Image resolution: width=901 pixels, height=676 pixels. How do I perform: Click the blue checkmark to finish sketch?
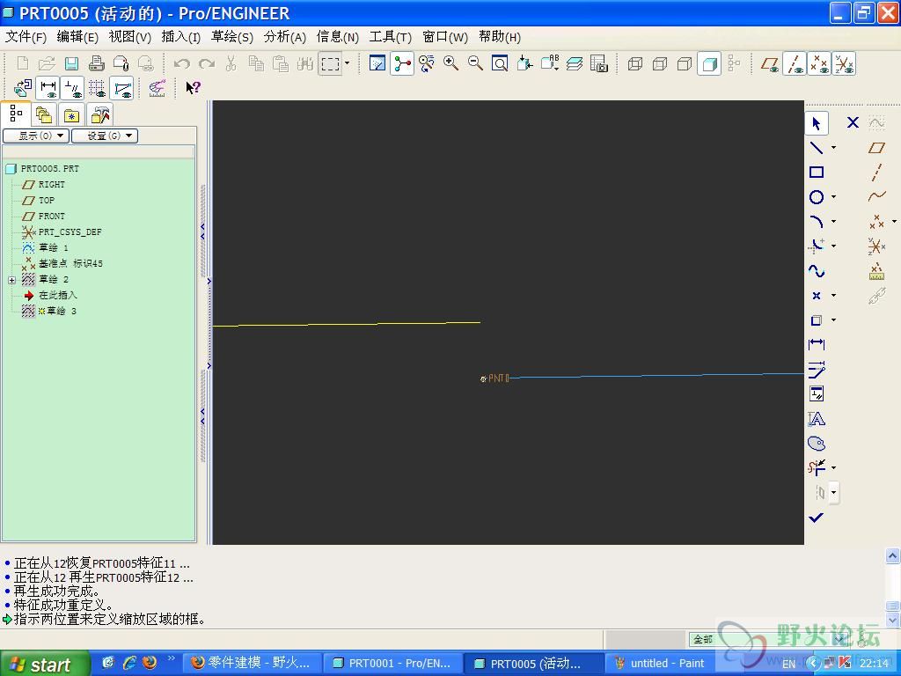pos(816,518)
